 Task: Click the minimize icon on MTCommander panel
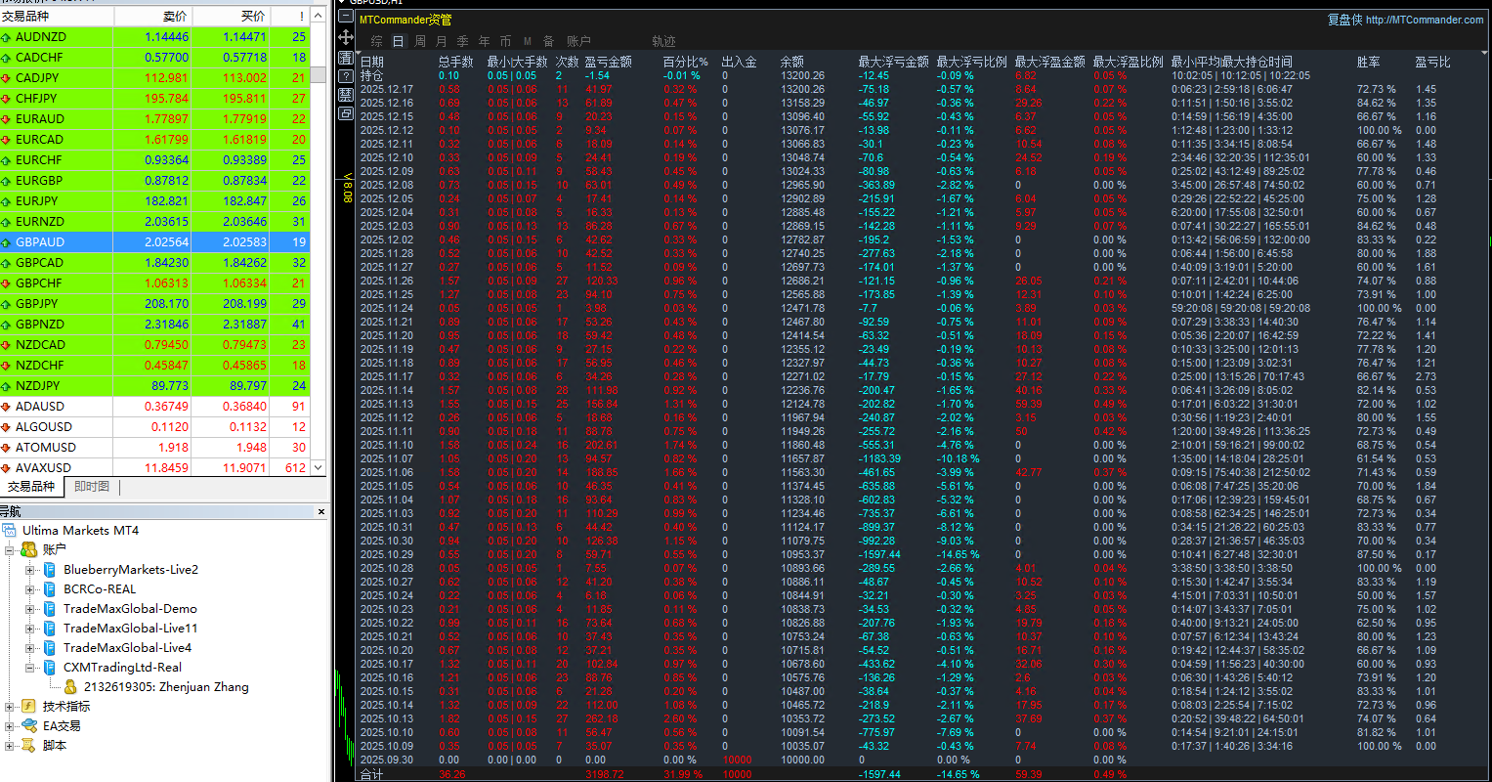pos(346,17)
